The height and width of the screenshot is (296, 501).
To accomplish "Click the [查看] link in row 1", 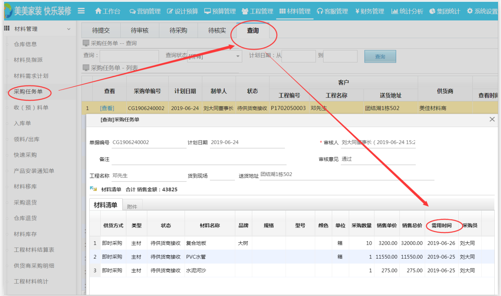I will point(107,108).
